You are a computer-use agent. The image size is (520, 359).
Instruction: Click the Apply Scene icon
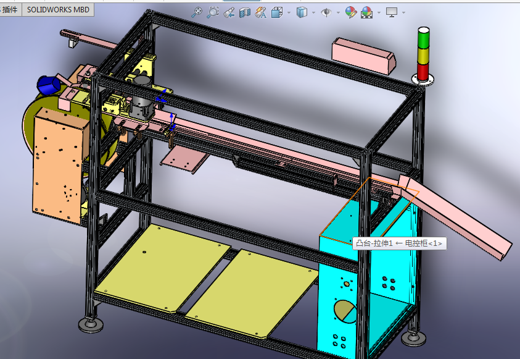pos(366,11)
